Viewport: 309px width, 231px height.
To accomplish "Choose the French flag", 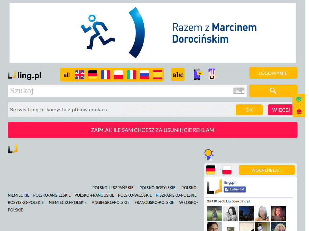I will 106,75.
